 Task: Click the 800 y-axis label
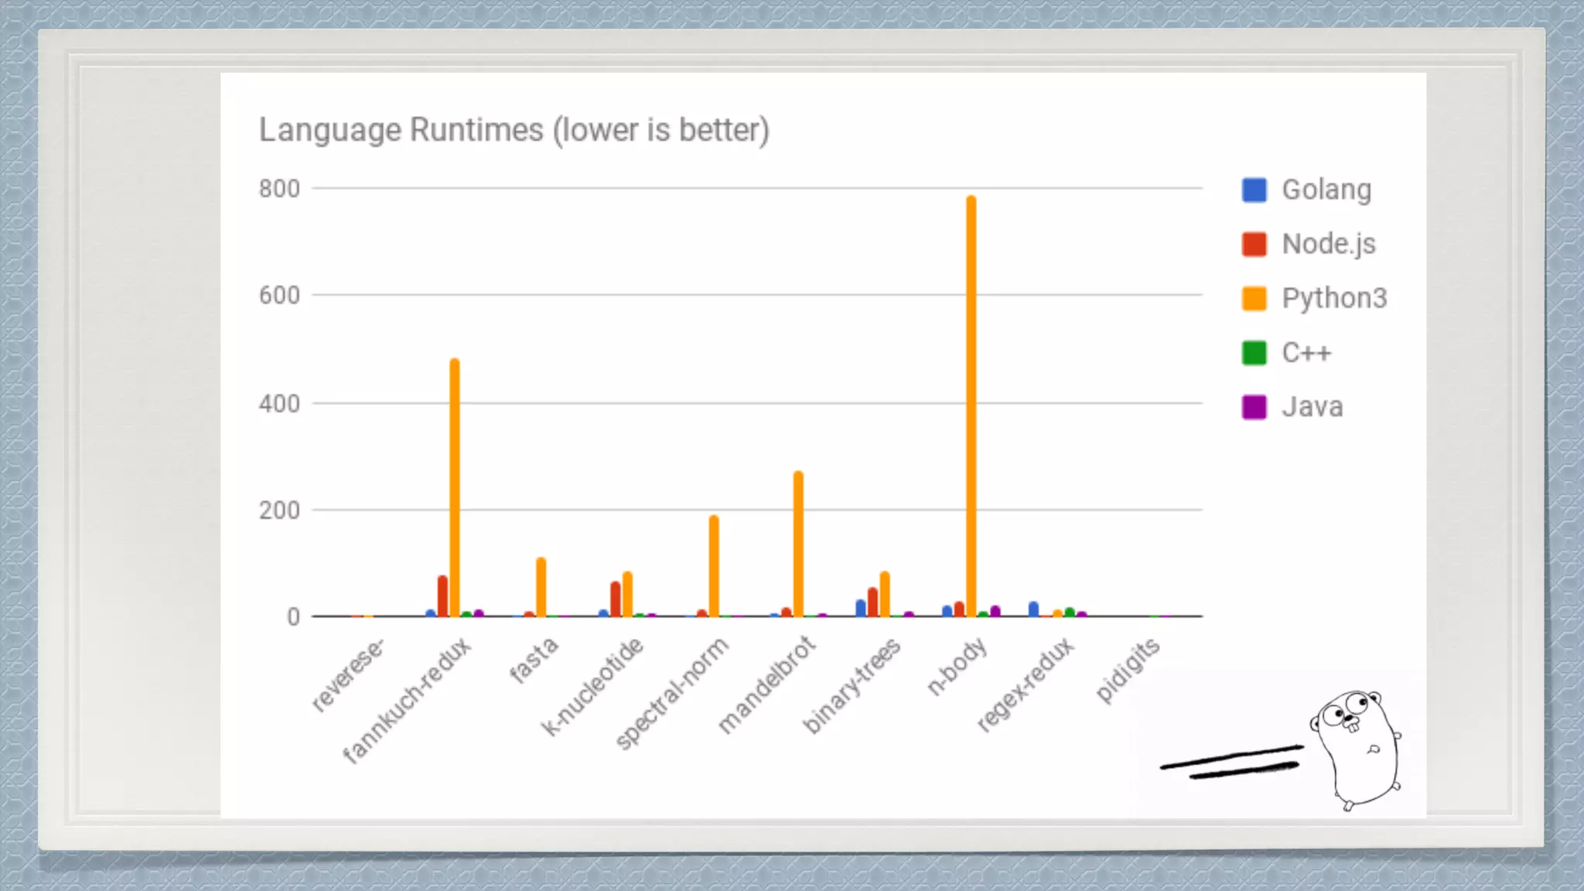279,189
